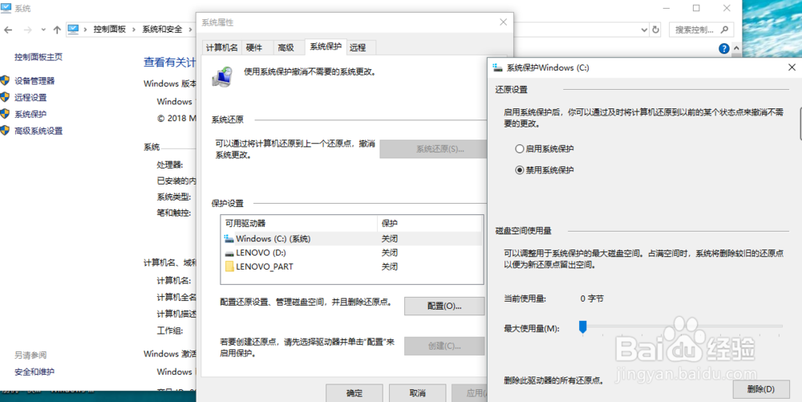Click the 配置(O)... button

click(x=444, y=306)
